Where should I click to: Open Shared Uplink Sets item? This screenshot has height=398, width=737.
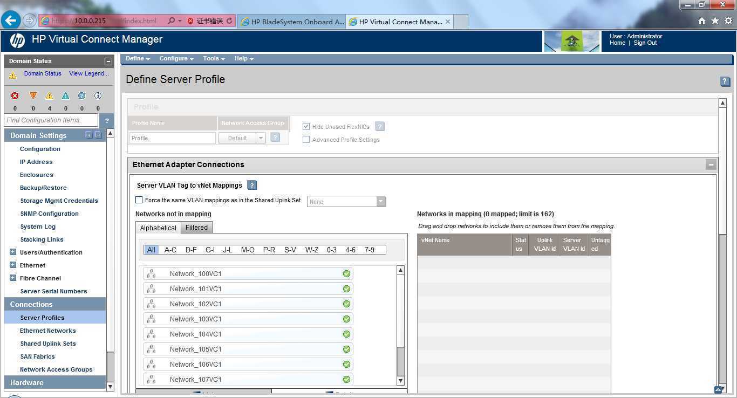pyautogui.click(x=47, y=344)
